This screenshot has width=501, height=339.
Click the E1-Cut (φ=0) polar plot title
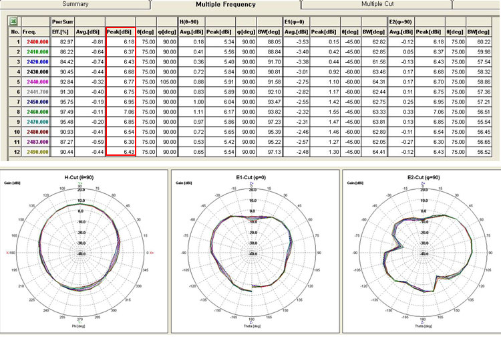coord(251,177)
